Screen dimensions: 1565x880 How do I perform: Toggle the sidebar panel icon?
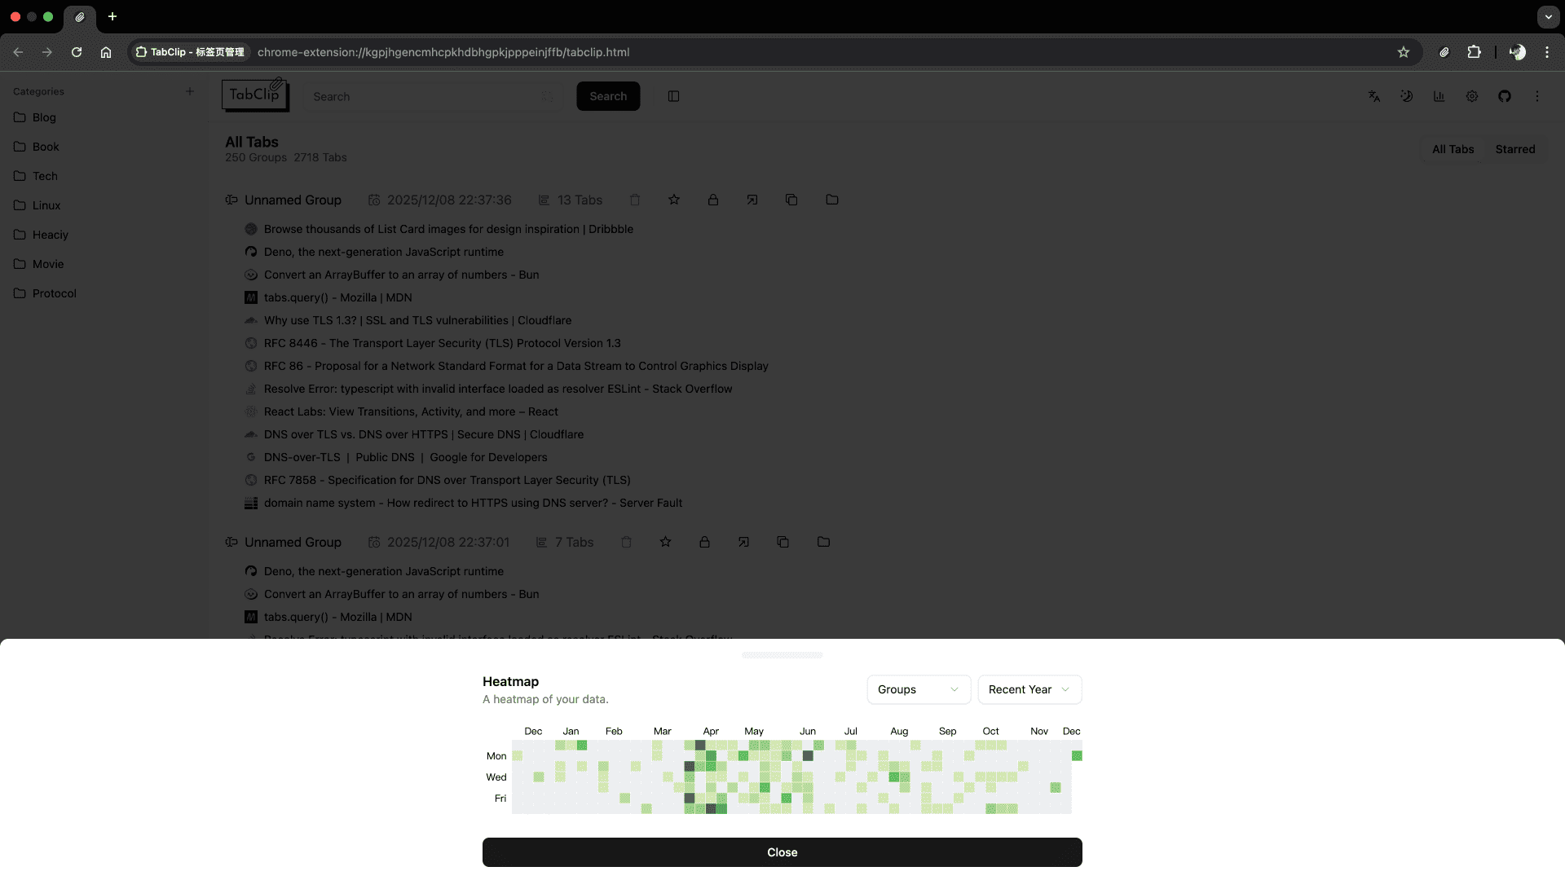(673, 96)
